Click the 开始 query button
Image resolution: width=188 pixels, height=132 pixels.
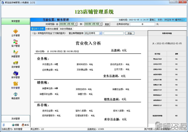tap(130, 33)
